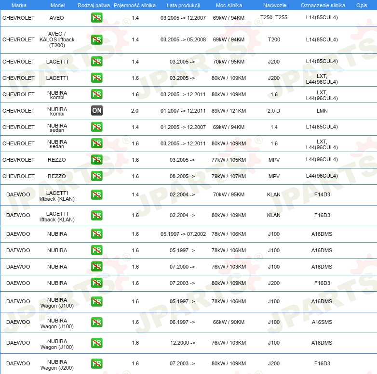The width and height of the screenshot is (377, 374).
Task: Click petrol icon in Nubira Wagon A16SMS row
Action: click(x=96, y=322)
